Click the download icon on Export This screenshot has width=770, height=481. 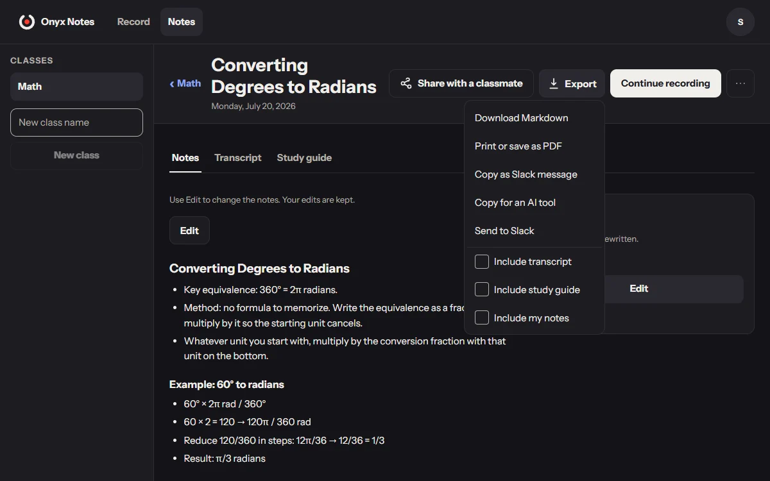pyautogui.click(x=554, y=83)
